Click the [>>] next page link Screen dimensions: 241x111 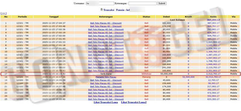(4, 13)
